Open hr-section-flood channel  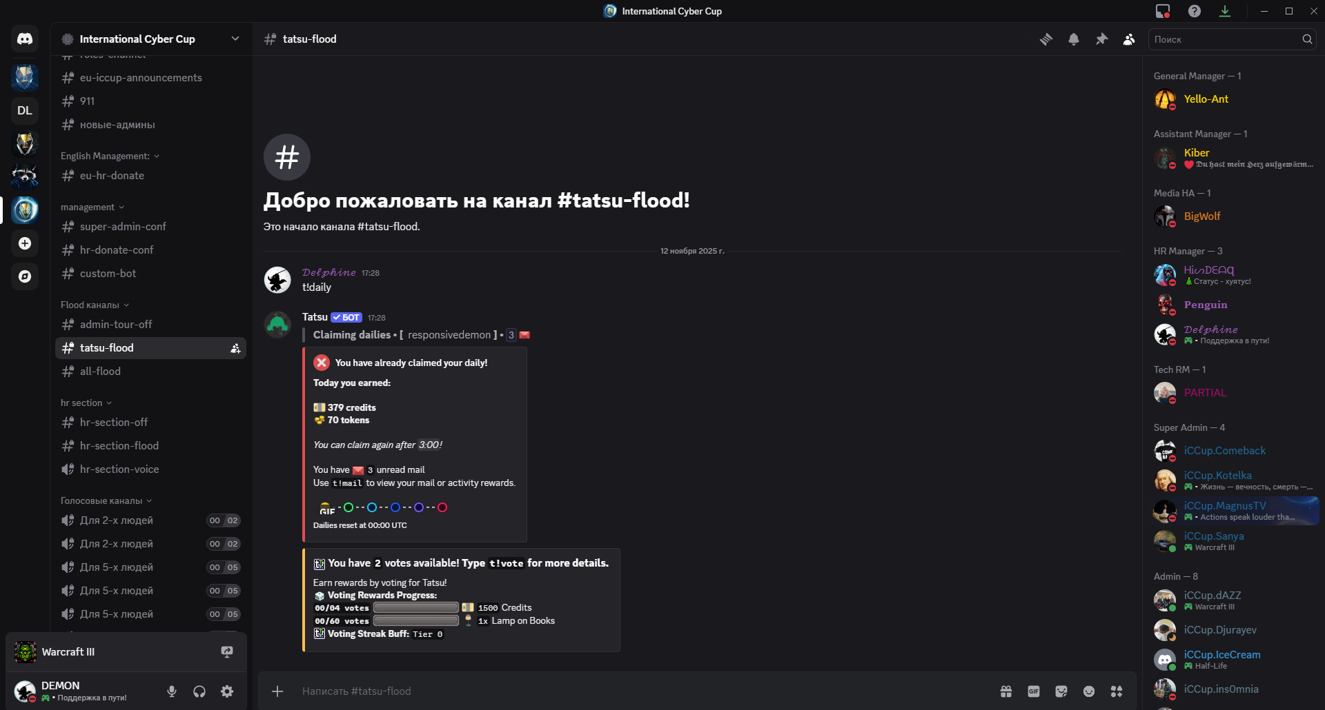coord(150,446)
